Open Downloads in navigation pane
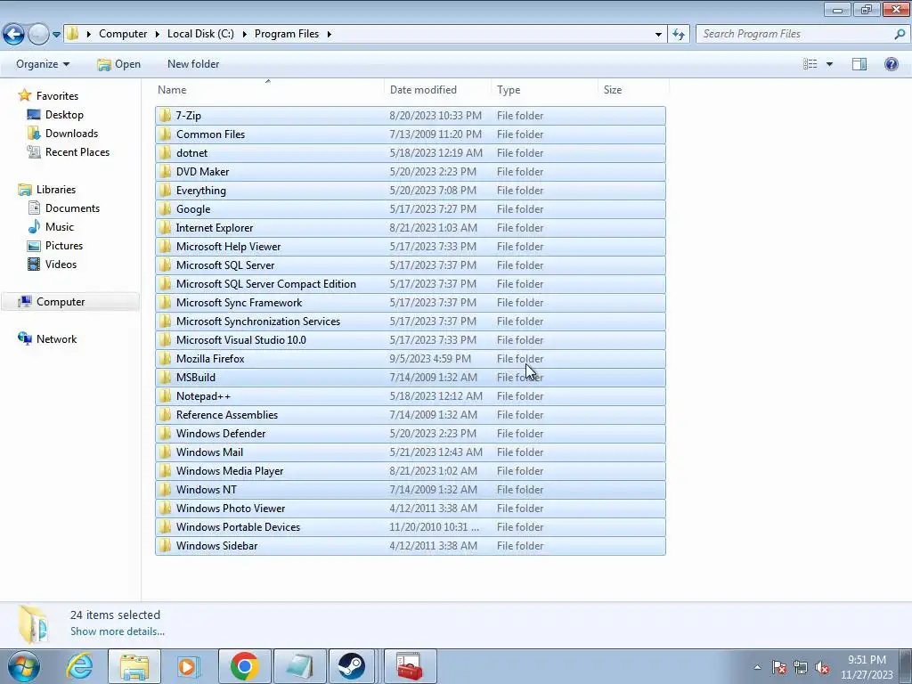The image size is (912, 684). coord(71,134)
